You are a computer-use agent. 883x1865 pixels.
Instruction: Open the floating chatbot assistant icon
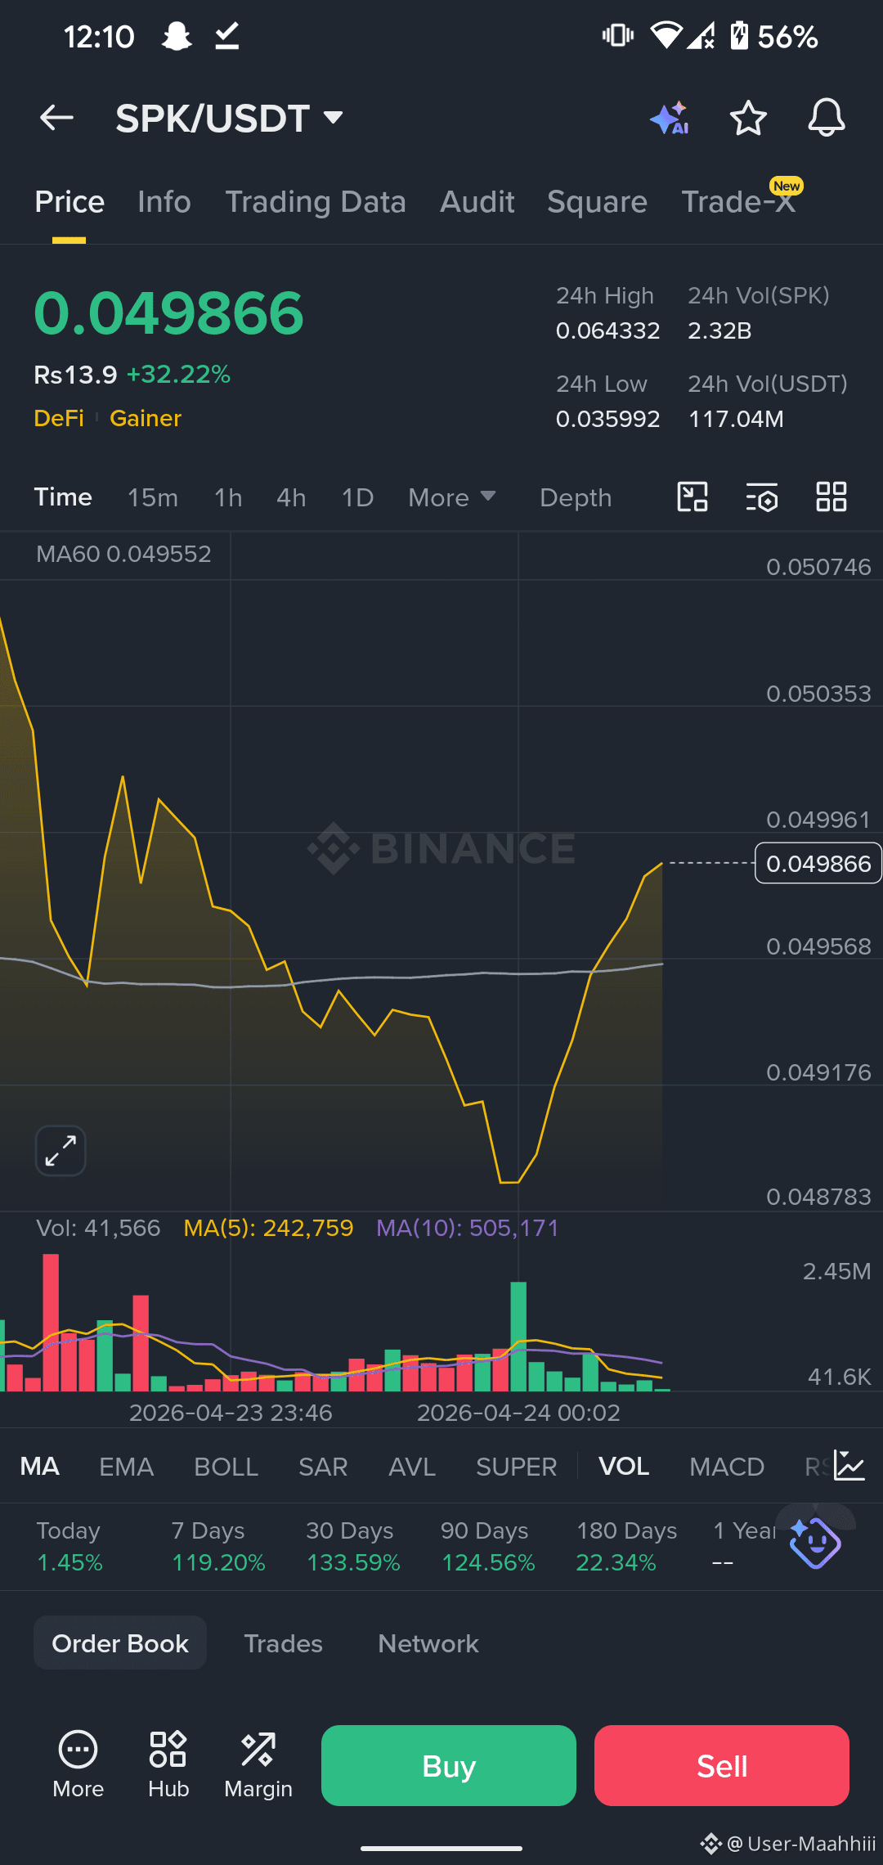[x=815, y=1544]
